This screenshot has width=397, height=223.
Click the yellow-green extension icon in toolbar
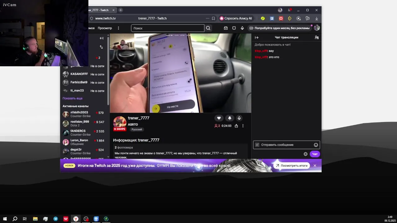(263, 19)
